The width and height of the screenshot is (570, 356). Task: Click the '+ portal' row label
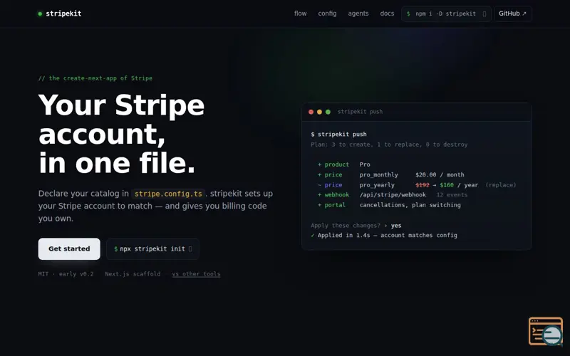point(331,205)
